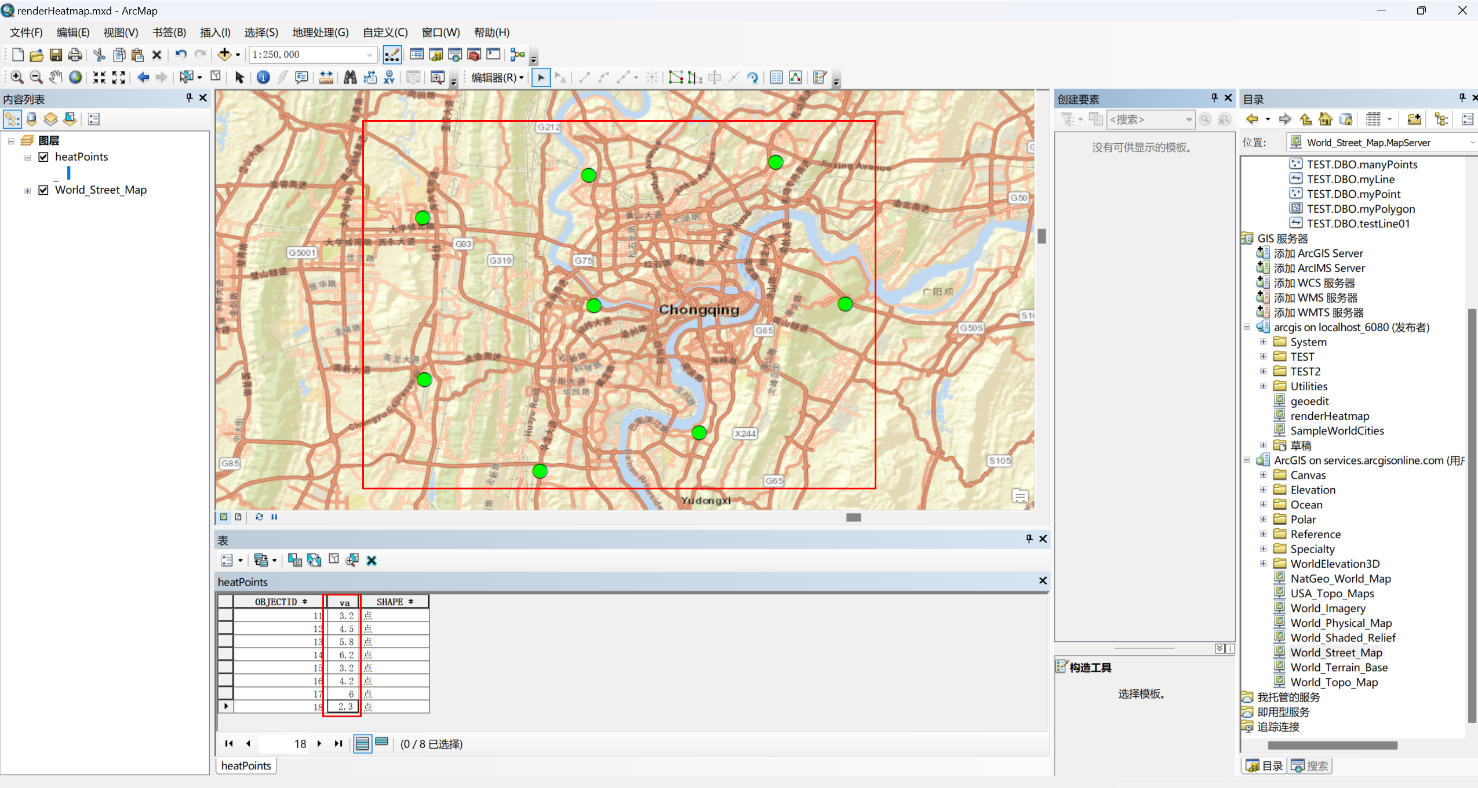This screenshot has height=788, width=1478.
Task: Select renderHeatmap service in Catalog
Action: 1329,416
